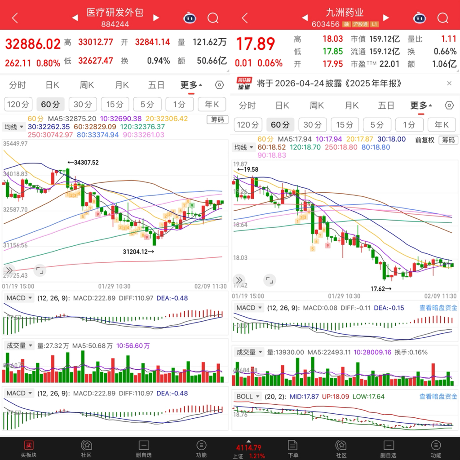Select 1分 period on 医疗研发外包 chart

179,104
